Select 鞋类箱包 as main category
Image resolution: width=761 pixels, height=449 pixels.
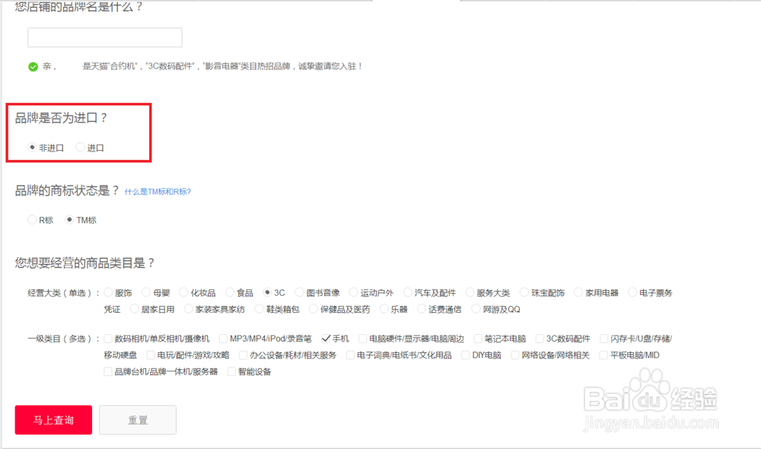(260, 309)
